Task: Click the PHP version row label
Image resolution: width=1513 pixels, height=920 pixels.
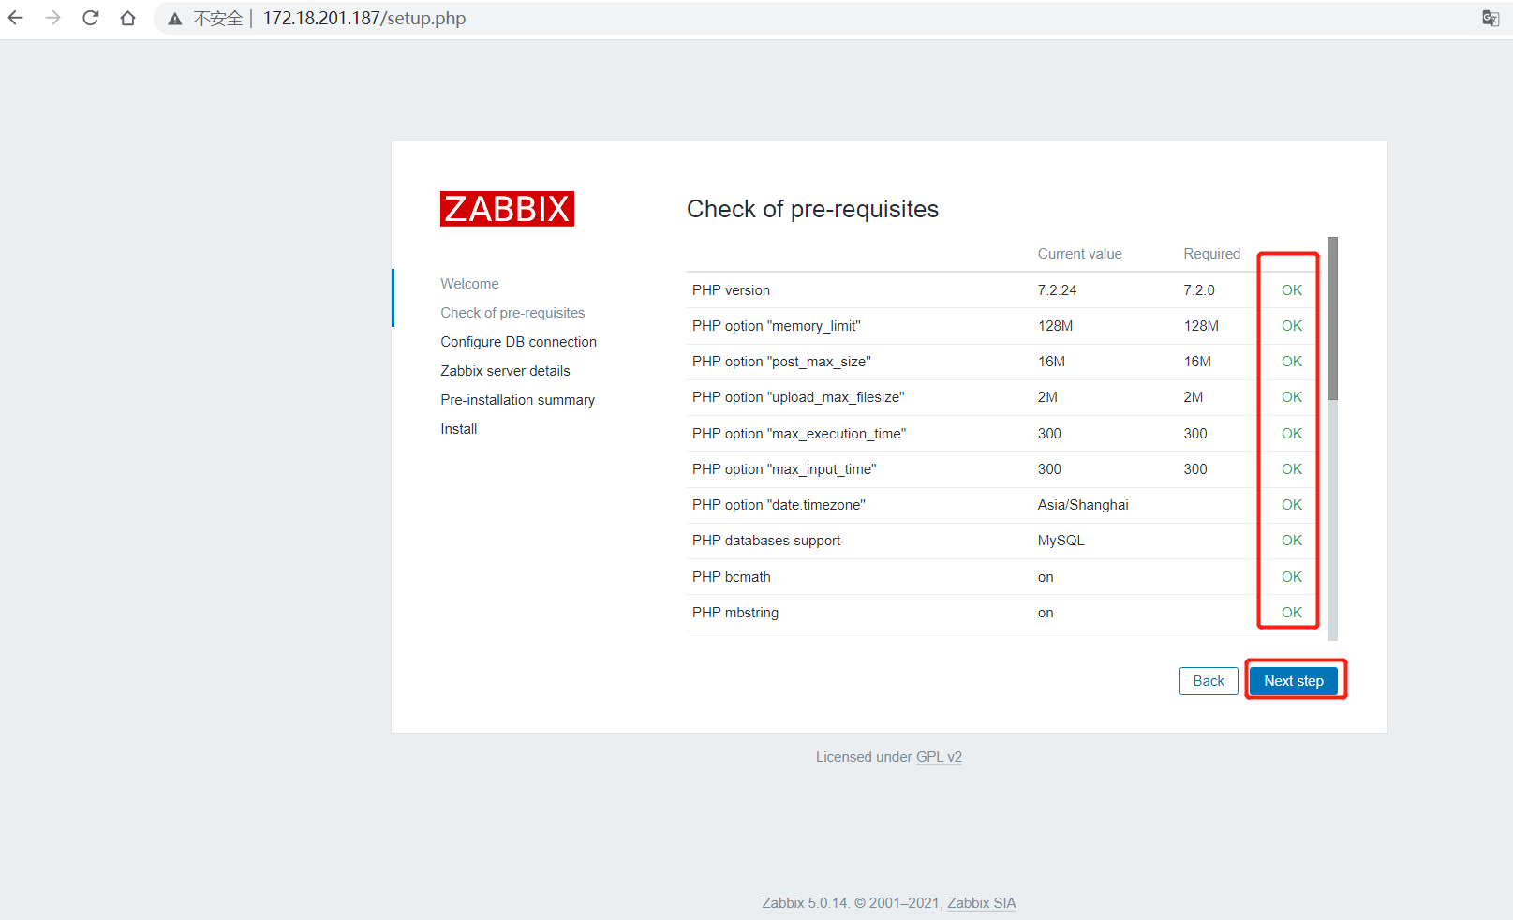Action: 731,290
